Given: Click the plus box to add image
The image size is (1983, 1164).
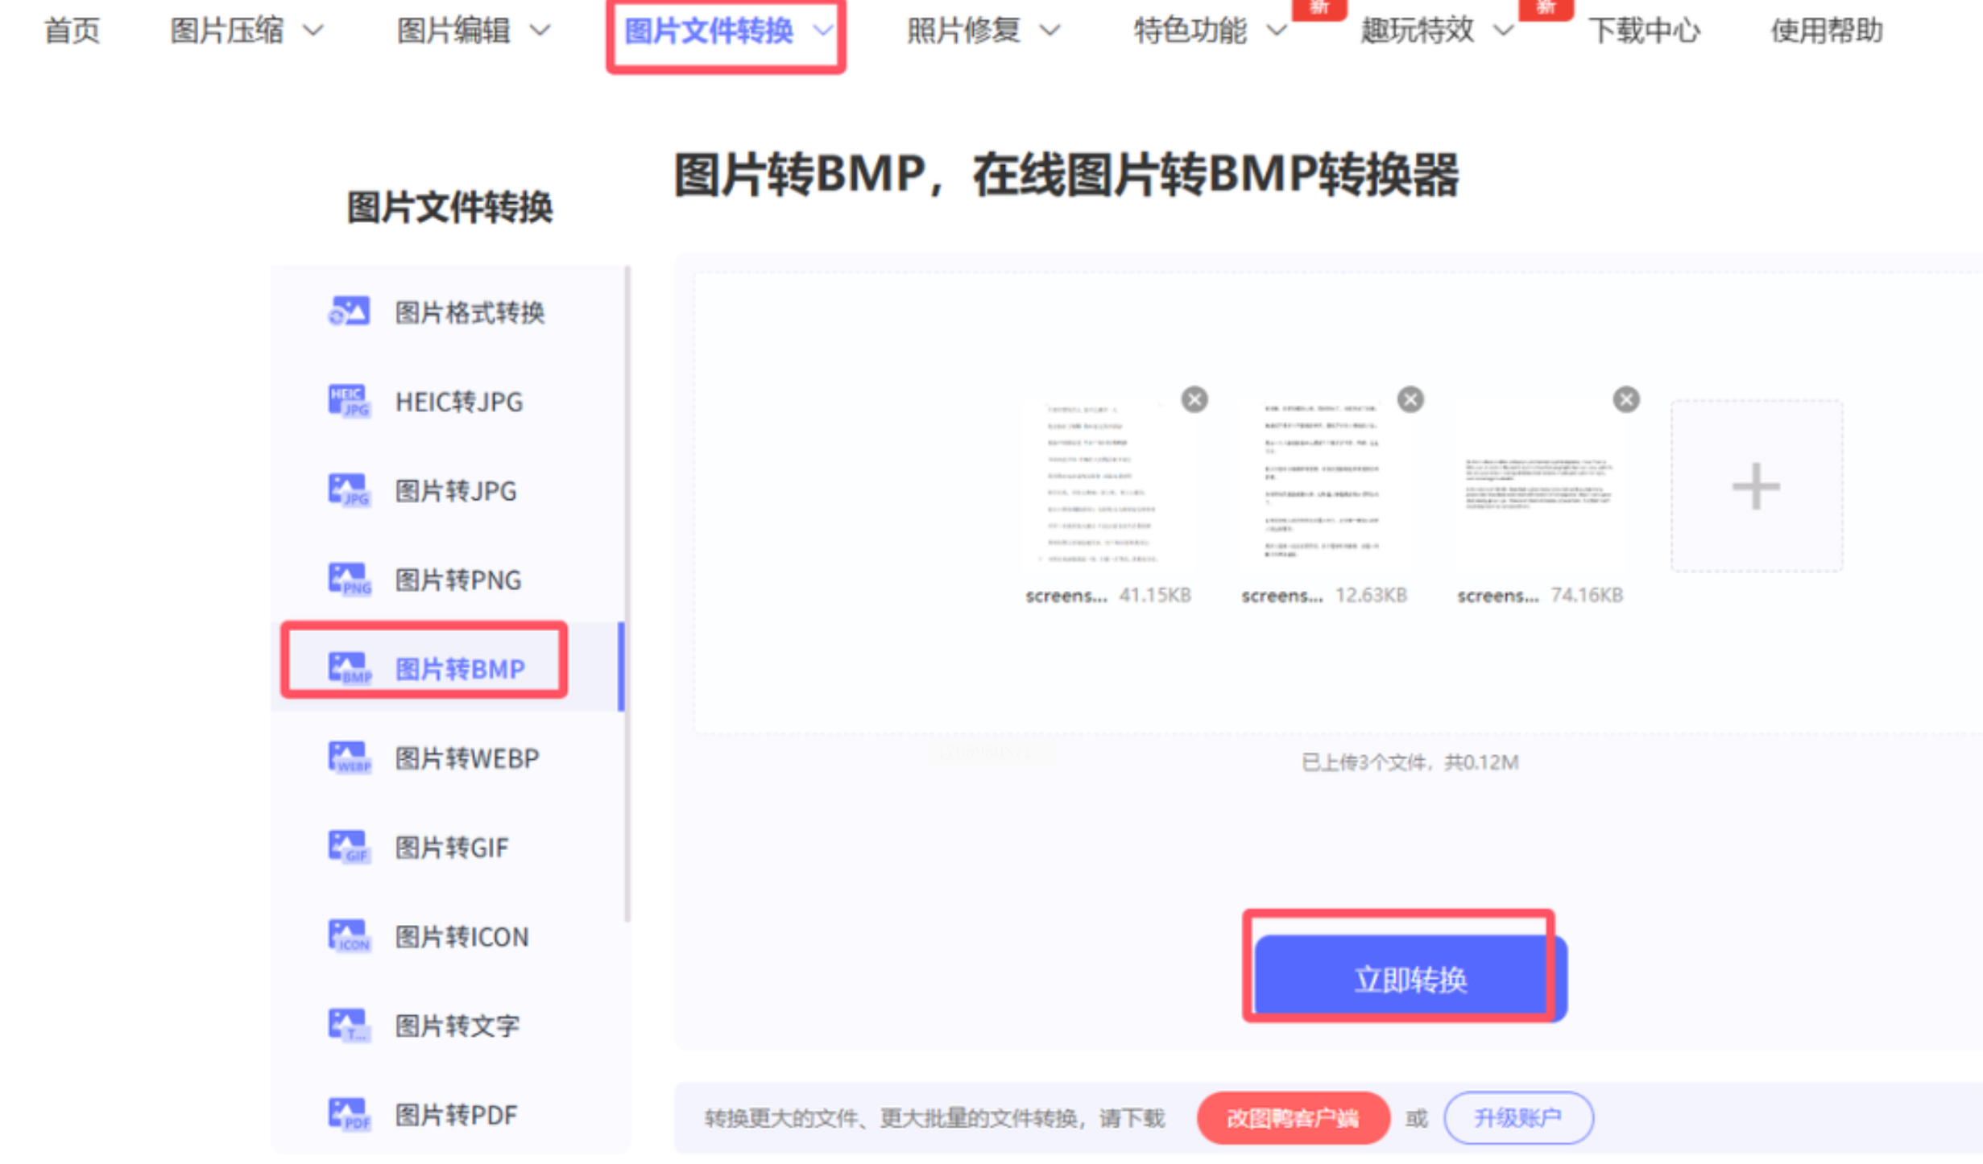Looking at the screenshot, I should tap(1756, 486).
